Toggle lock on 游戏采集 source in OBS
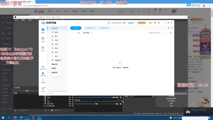The image size is (213, 120). click(72, 104)
